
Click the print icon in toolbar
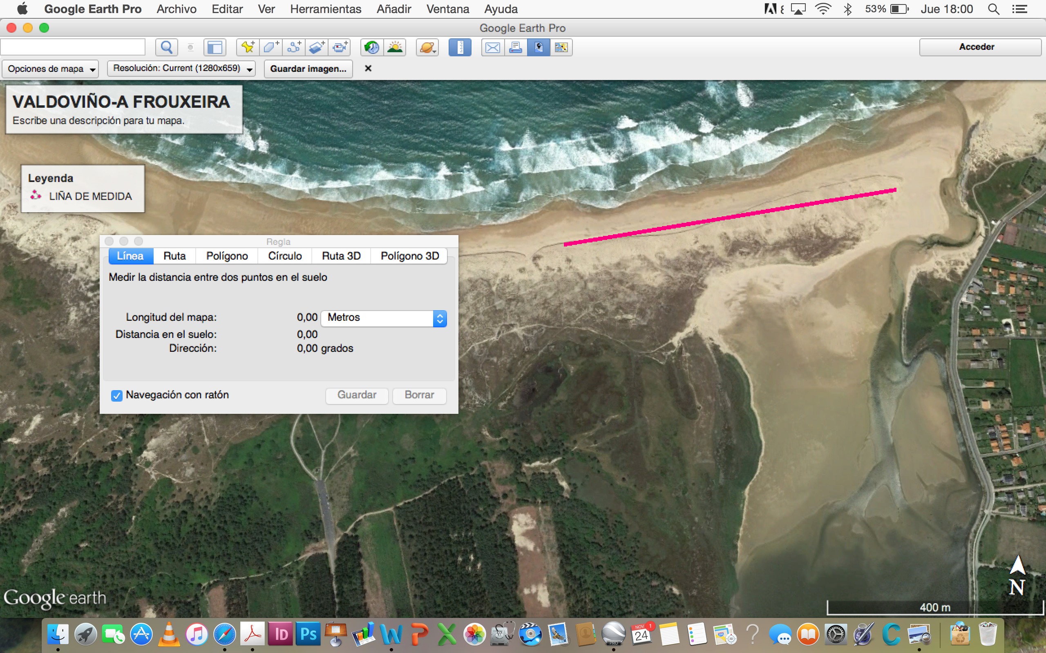click(x=516, y=47)
